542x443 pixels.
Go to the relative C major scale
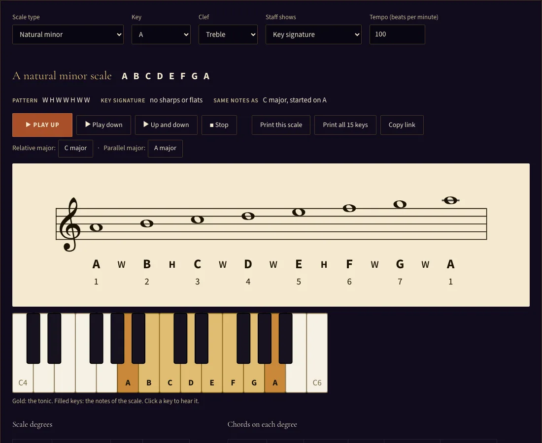click(x=76, y=149)
